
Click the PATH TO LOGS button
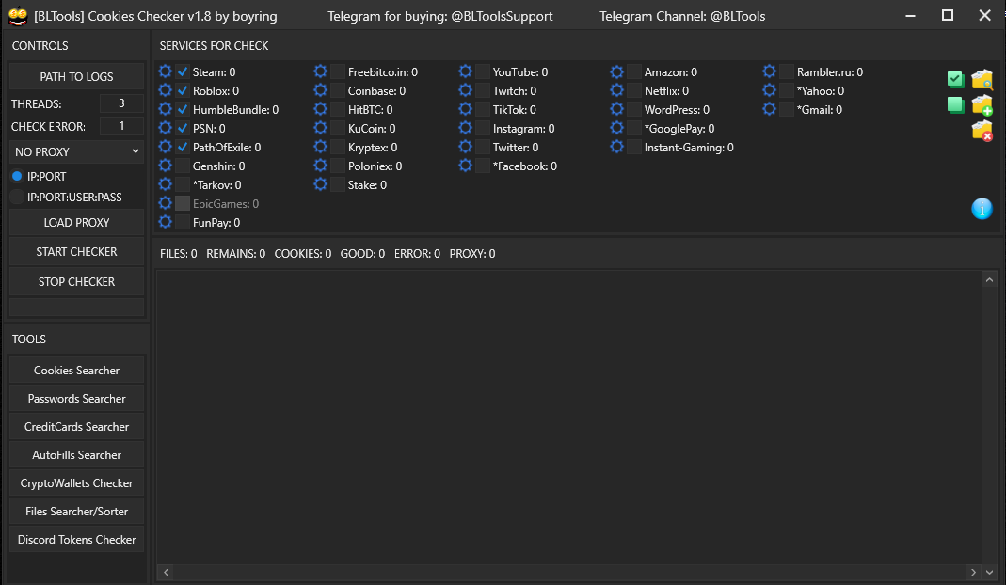(76, 76)
